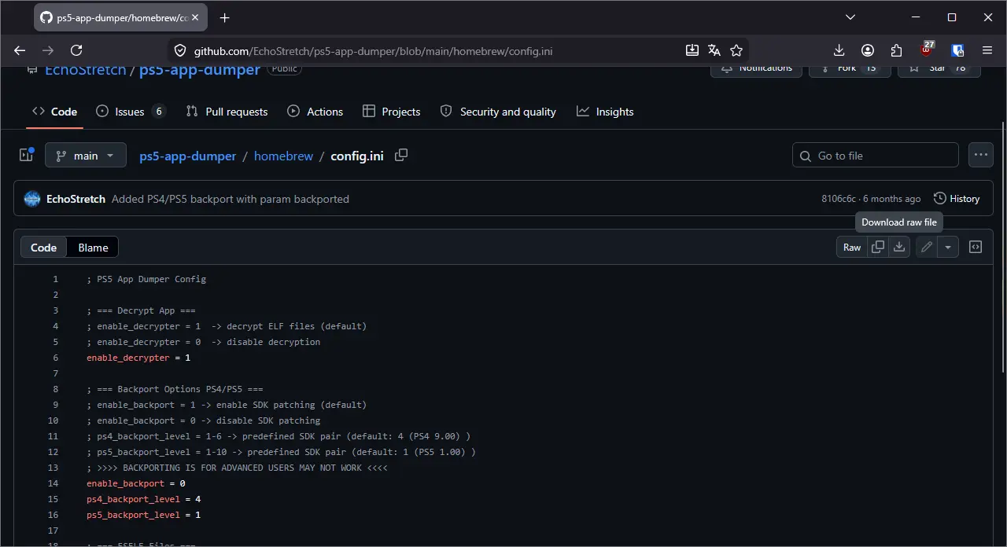Reload the current page
The image size is (1007, 547).
click(76, 50)
